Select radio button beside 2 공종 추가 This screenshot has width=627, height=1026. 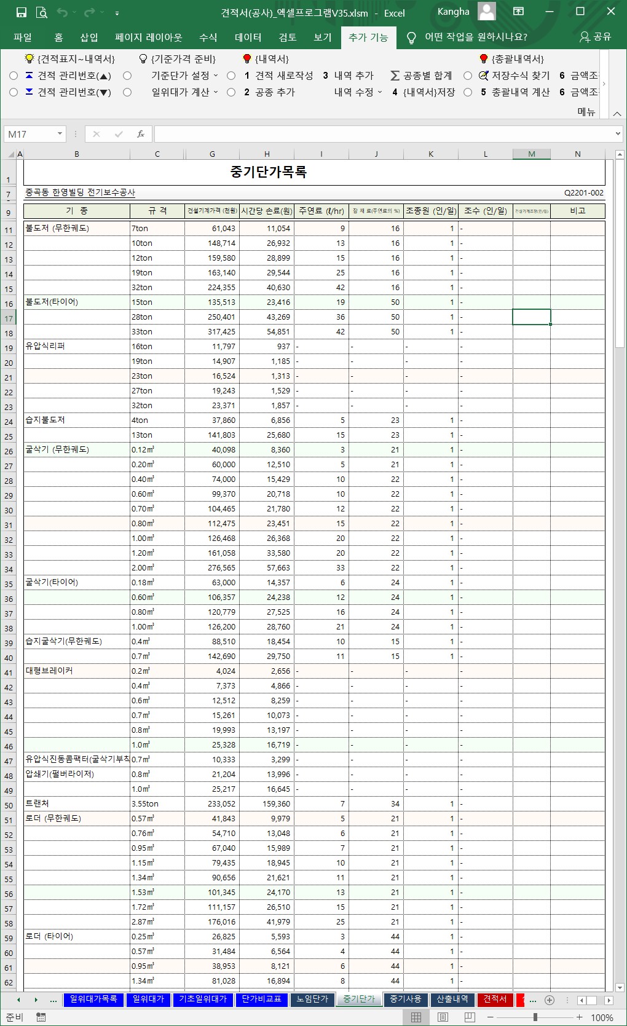point(231,92)
